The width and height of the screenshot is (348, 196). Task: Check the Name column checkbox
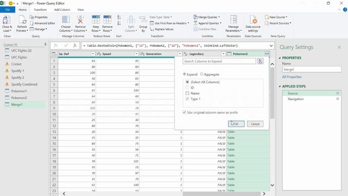pyautogui.click(x=187, y=93)
